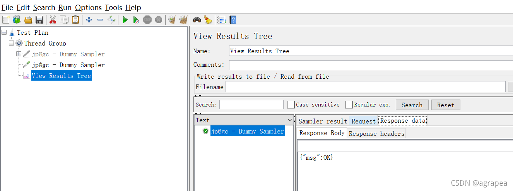Switch to Response data tab
513x191 pixels.
403,121
